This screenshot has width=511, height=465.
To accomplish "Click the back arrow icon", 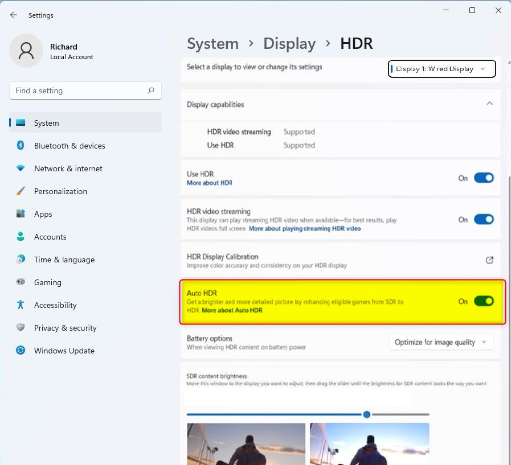I will click(x=13, y=15).
